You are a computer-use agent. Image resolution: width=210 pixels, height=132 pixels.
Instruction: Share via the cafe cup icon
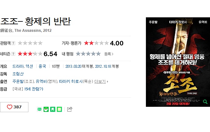coord(46,109)
